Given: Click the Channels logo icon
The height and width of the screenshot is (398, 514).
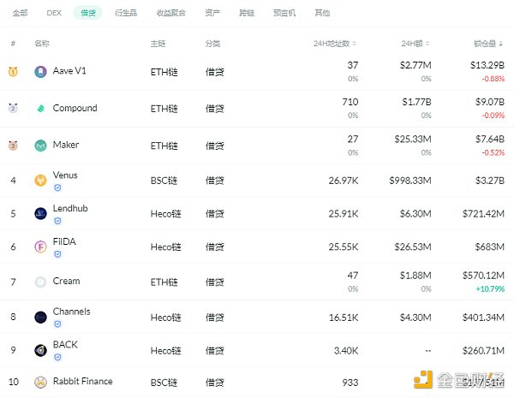Looking at the screenshot, I should pyautogui.click(x=40, y=317).
